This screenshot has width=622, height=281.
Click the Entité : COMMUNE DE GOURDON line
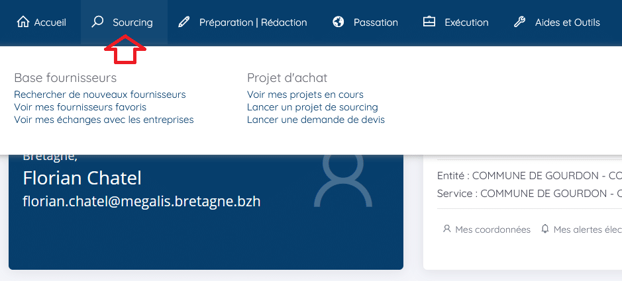pos(529,176)
